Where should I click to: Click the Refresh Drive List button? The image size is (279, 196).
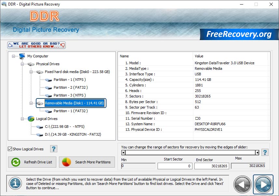click(32, 162)
